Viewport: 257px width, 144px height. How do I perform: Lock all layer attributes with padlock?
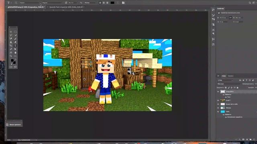237,88
